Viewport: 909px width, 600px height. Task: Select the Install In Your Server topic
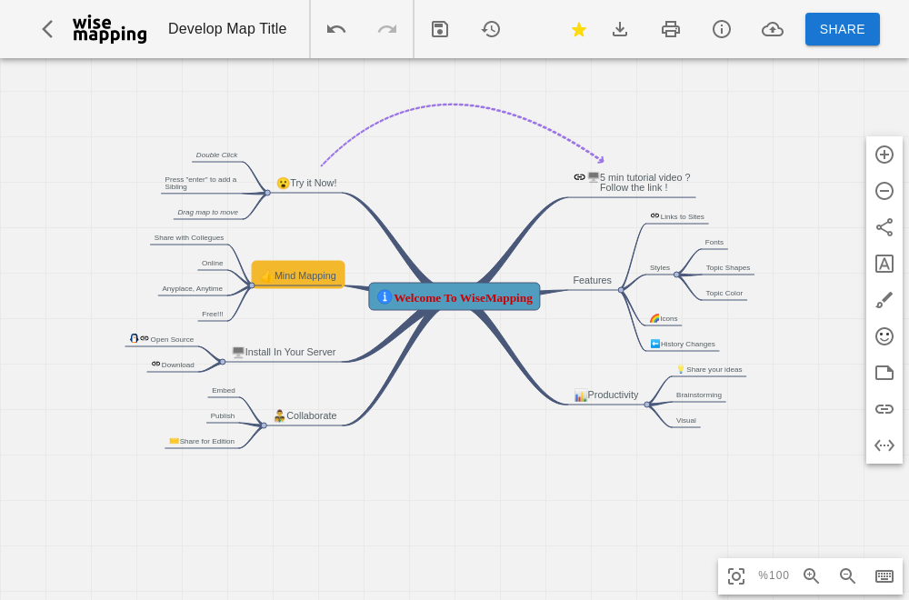click(x=284, y=352)
